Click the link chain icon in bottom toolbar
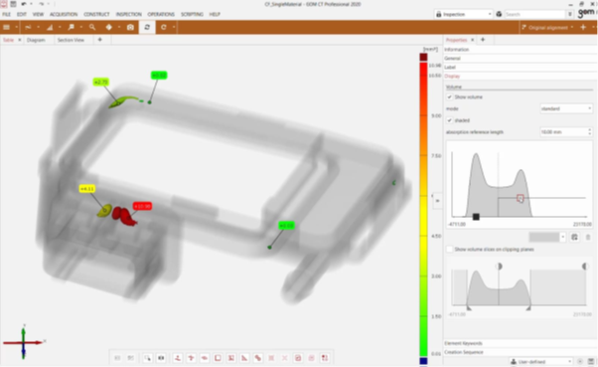Viewport: 598px width, 367px height. pyautogui.click(x=258, y=358)
